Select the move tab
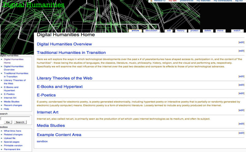 (x=220, y=31)
